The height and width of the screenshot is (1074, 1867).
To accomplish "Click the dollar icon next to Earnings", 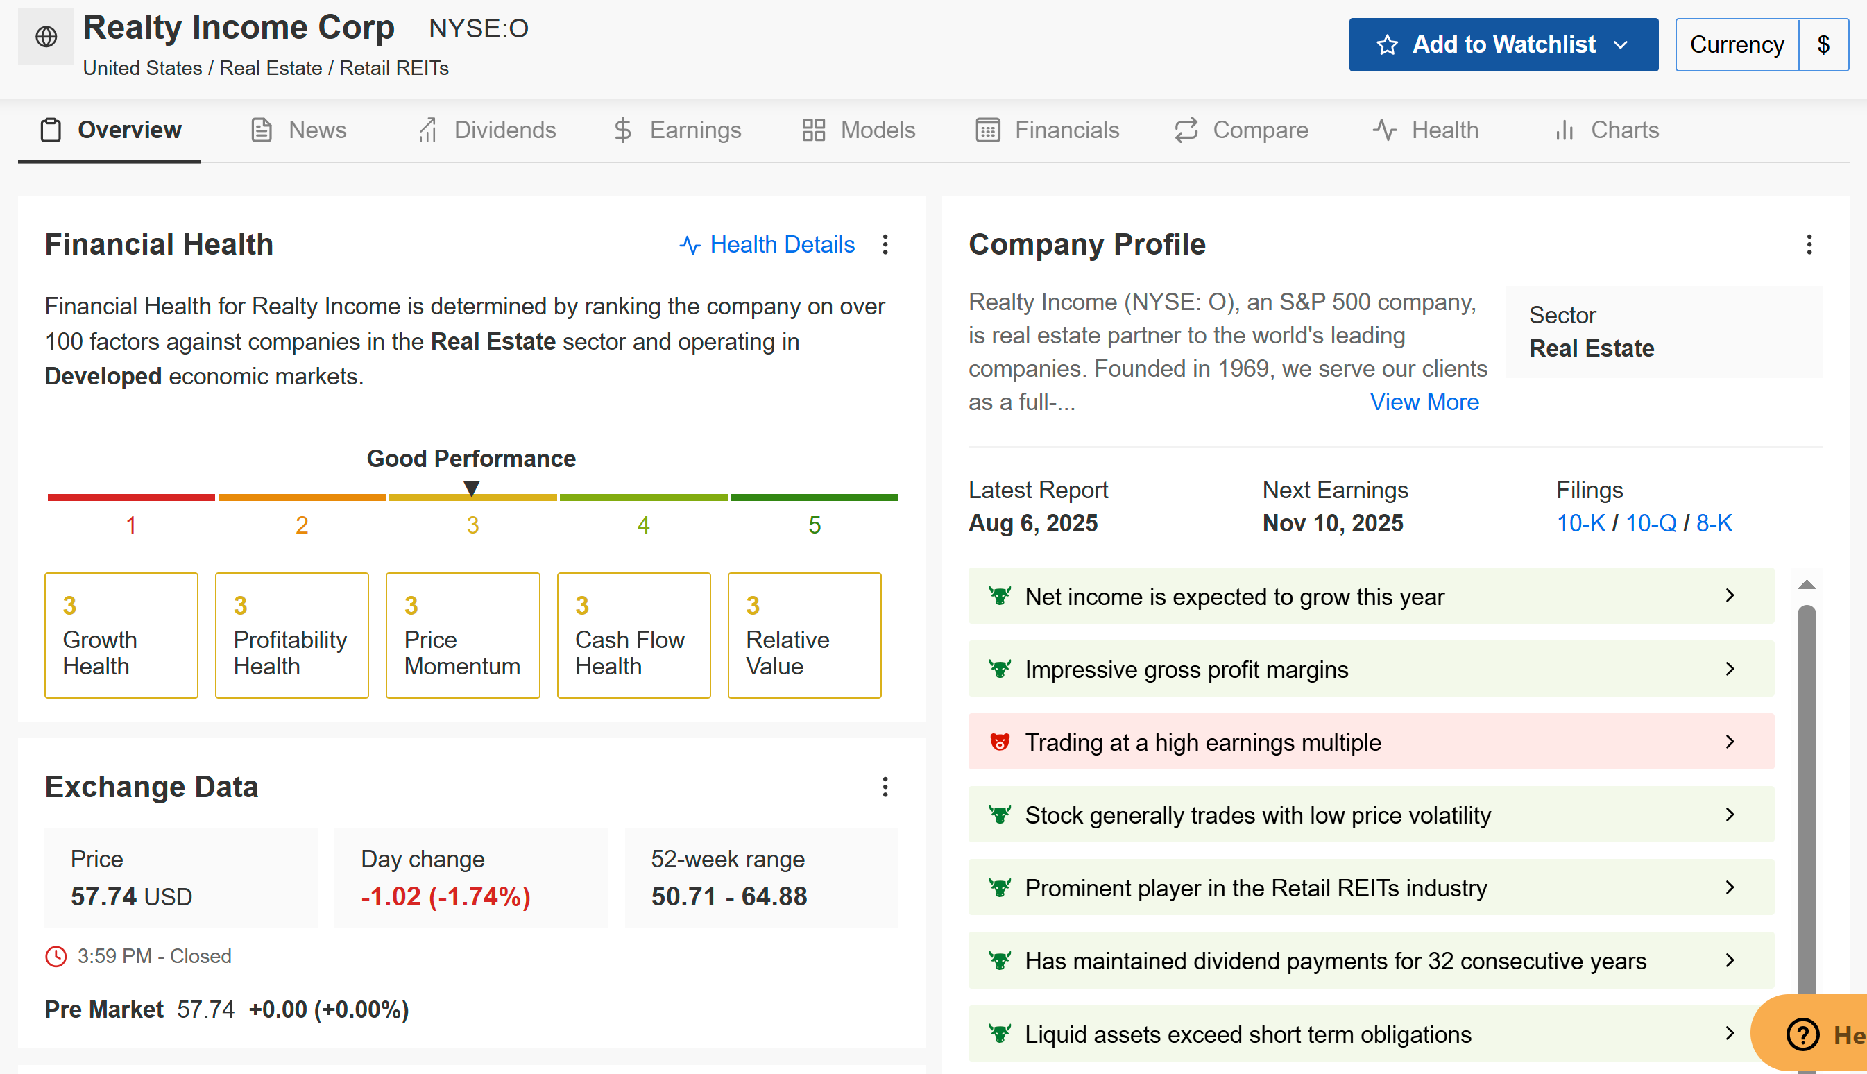I will tap(623, 130).
